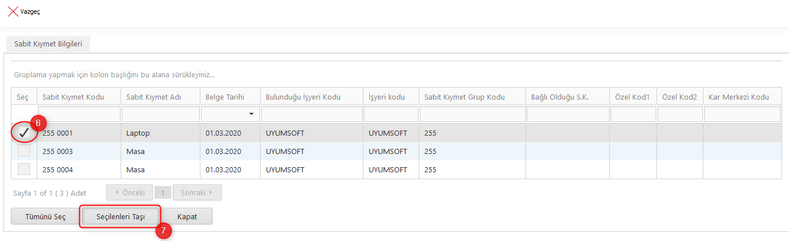The height and width of the screenshot is (241, 789).
Task: Check the 255 0003 row checkbox
Action: (24, 151)
